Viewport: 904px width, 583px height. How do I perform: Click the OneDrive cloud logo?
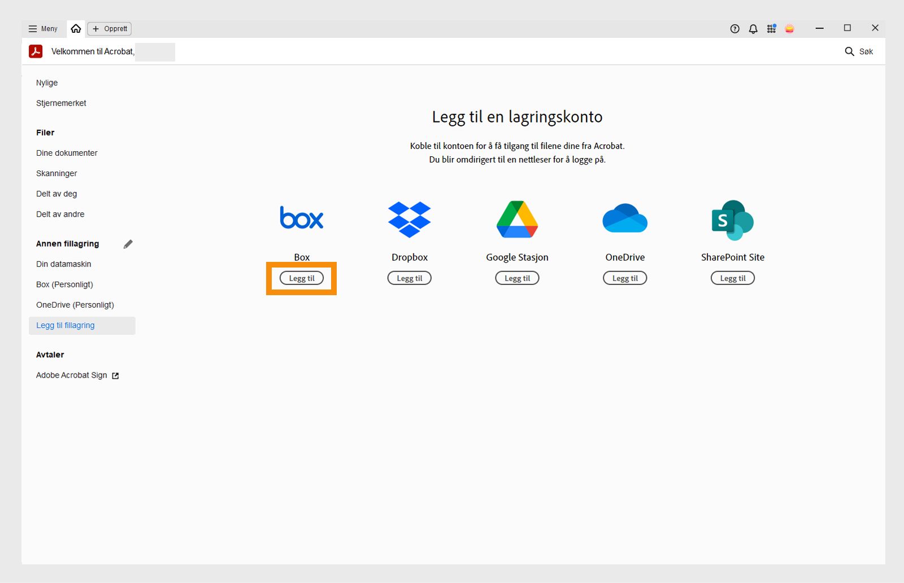click(x=625, y=218)
